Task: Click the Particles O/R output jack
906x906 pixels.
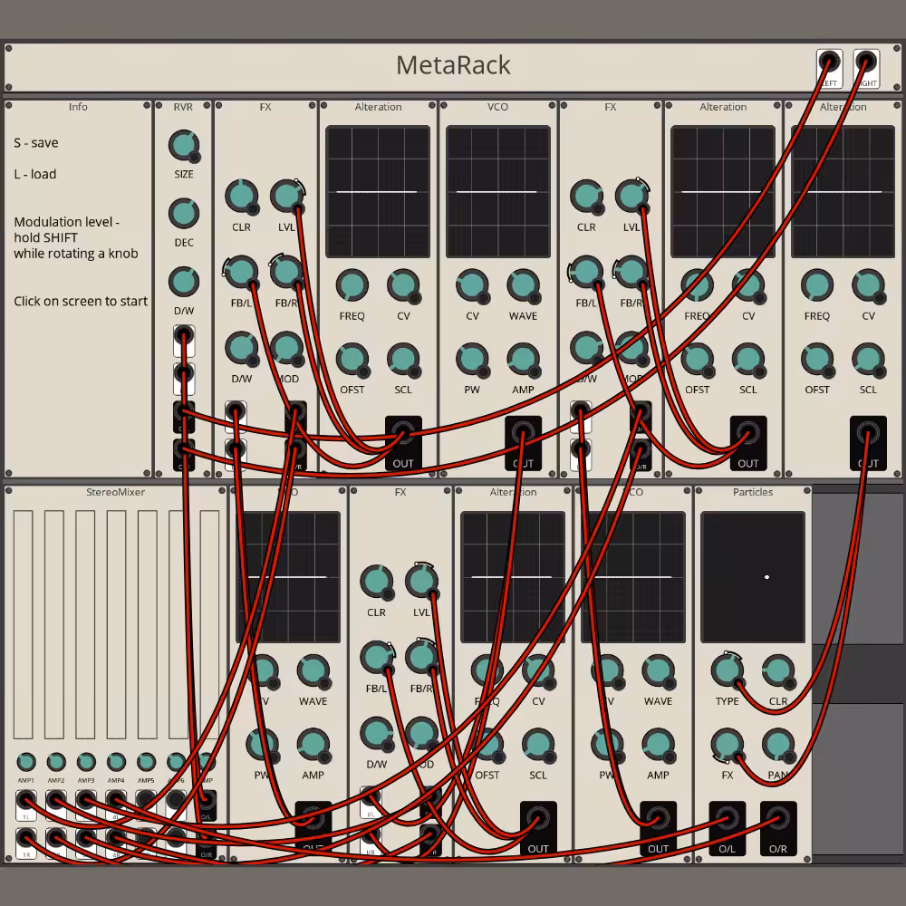Action: pyautogui.click(x=777, y=819)
